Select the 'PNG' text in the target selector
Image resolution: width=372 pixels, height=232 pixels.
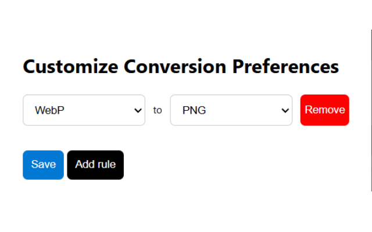[x=194, y=110]
